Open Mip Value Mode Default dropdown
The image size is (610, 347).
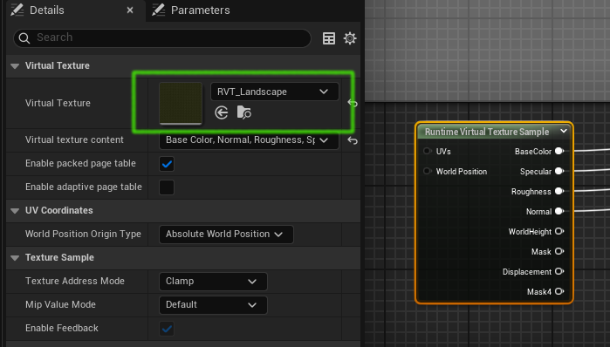pos(213,305)
